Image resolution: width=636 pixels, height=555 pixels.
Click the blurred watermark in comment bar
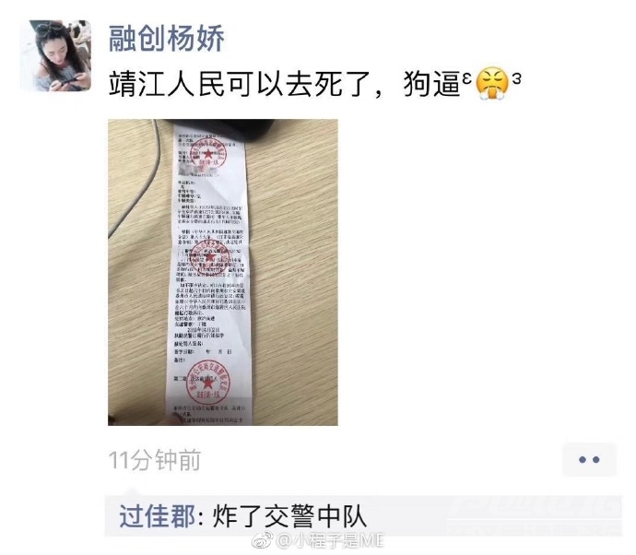pyautogui.click(x=534, y=515)
